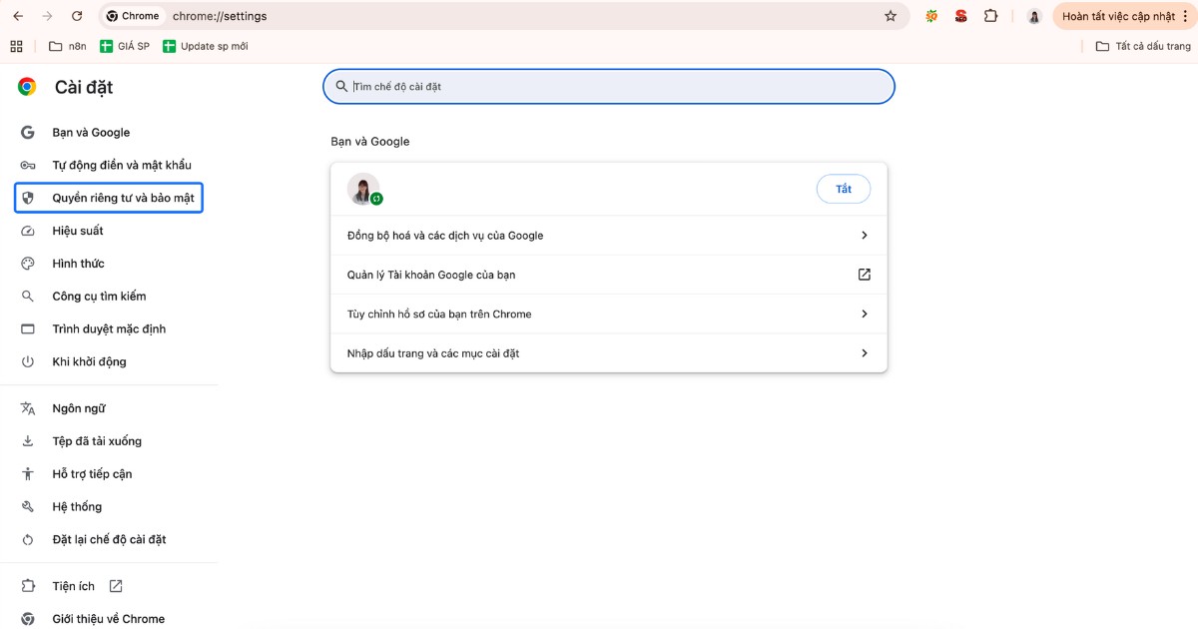Open Đồng bộ hoá và các dịch vụ của Google
The image size is (1198, 629).
tap(609, 235)
